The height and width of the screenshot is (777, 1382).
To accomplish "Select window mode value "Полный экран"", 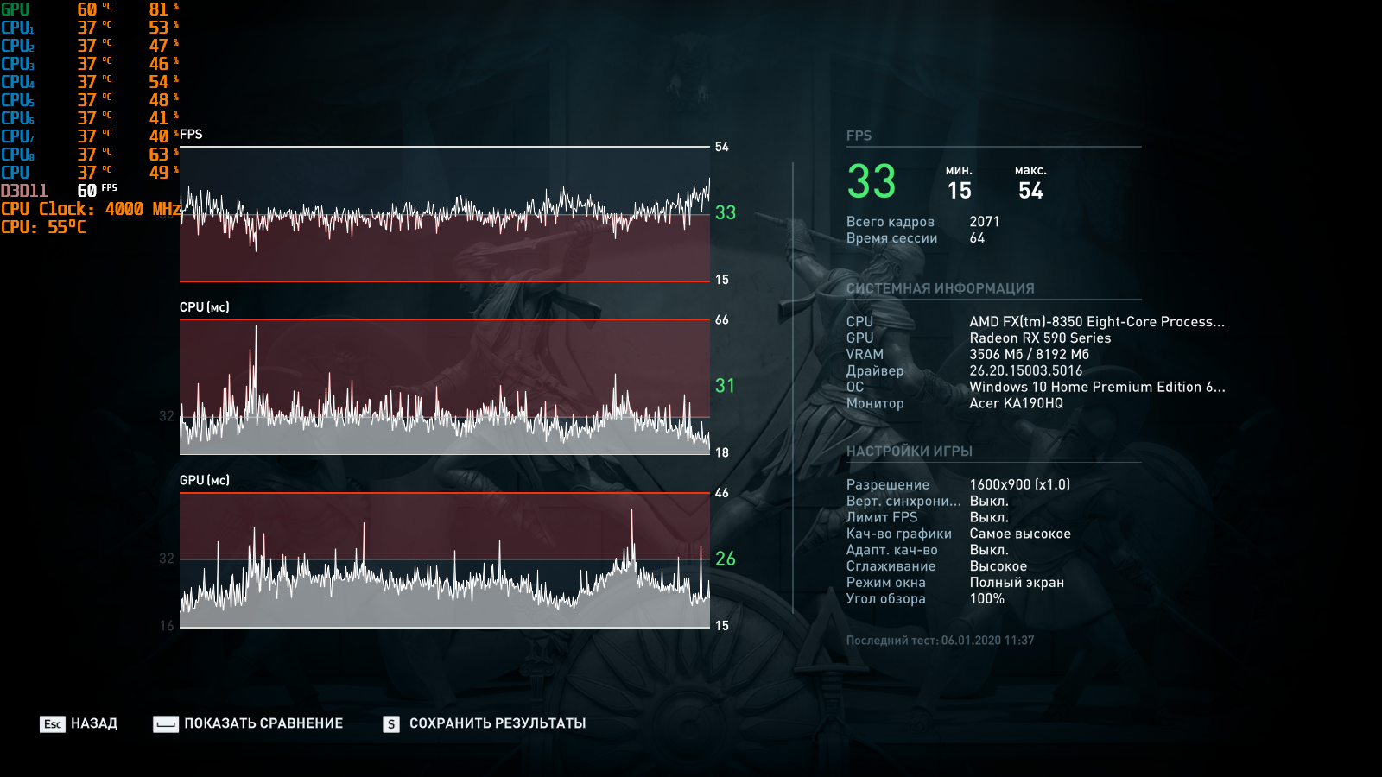I will 1017,583.
